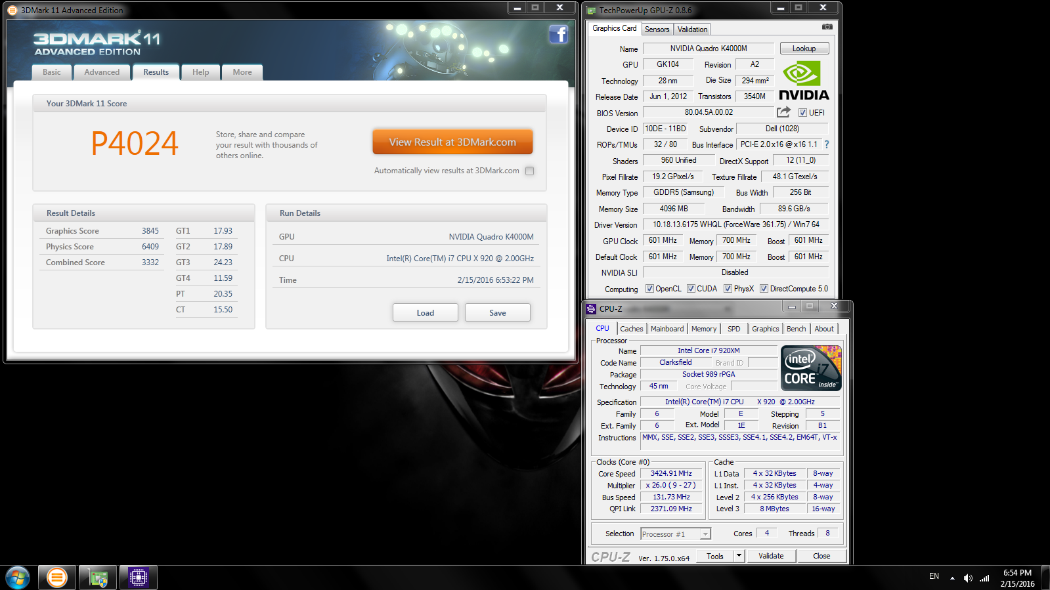Screen dimensions: 1050x590
Task: Switch to the SPD tab in CPU-Z
Action: (x=734, y=329)
